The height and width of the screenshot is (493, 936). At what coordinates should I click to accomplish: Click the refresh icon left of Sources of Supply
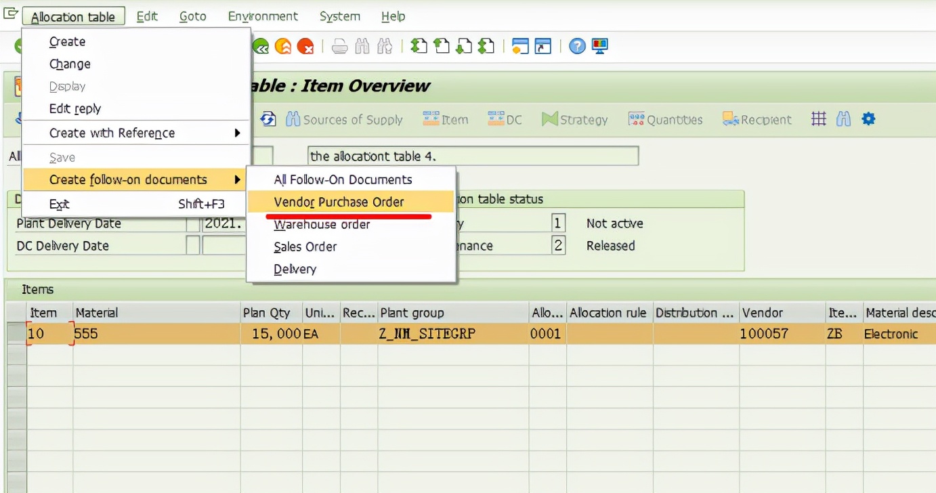tap(268, 119)
